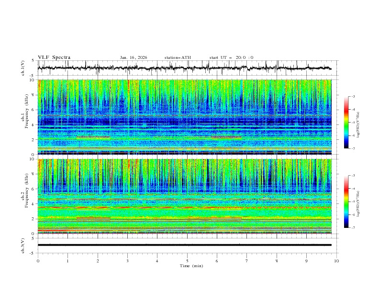379x293 pixels.
Task: Click the ch.1 spectrogram color scale bar
Action: tap(346, 123)
